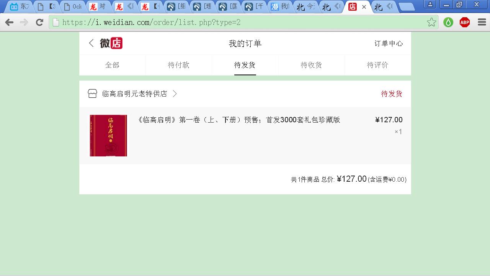Image resolution: width=490 pixels, height=276 pixels.
Task: Click the back arrow beside Weidian logo
Action: pyautogui.click(x=91, y=43)
